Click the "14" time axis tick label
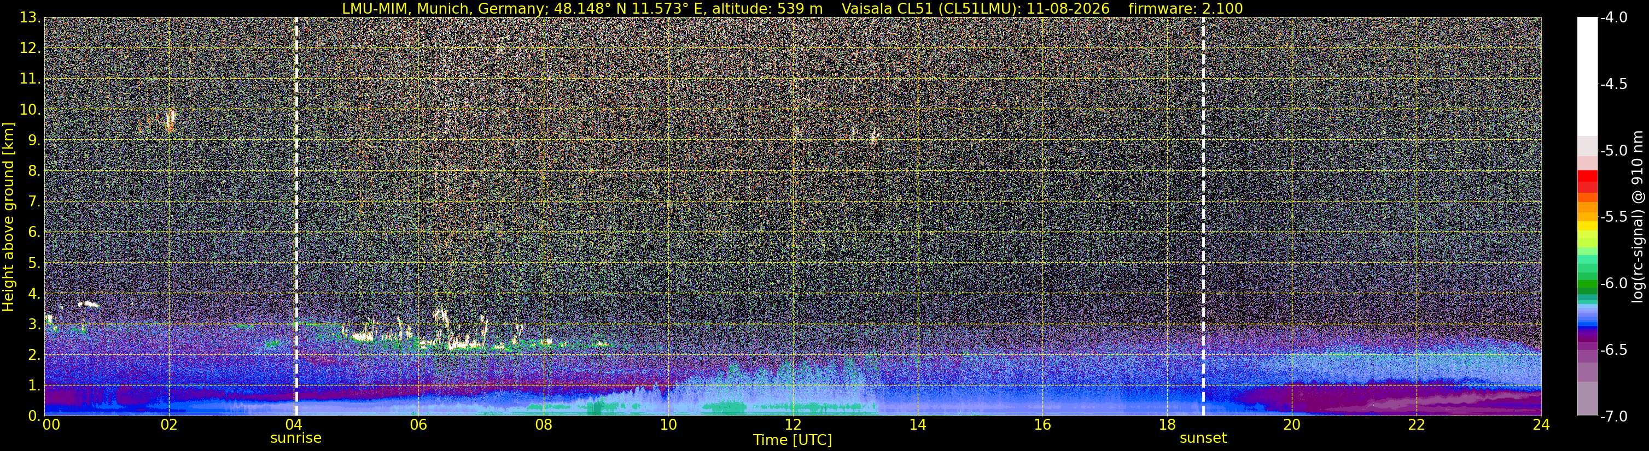The height and width of the screenshot is (451, 1649). pyautogui.click(x=917, y=424)
